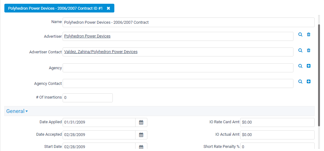Search for an Advertiser Contact
The height and width of the screenshot is (151, 324).
pyautogui.click(x=300, y=50)
